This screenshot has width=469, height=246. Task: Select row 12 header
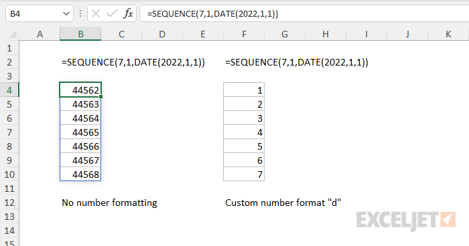click(9, 203)
